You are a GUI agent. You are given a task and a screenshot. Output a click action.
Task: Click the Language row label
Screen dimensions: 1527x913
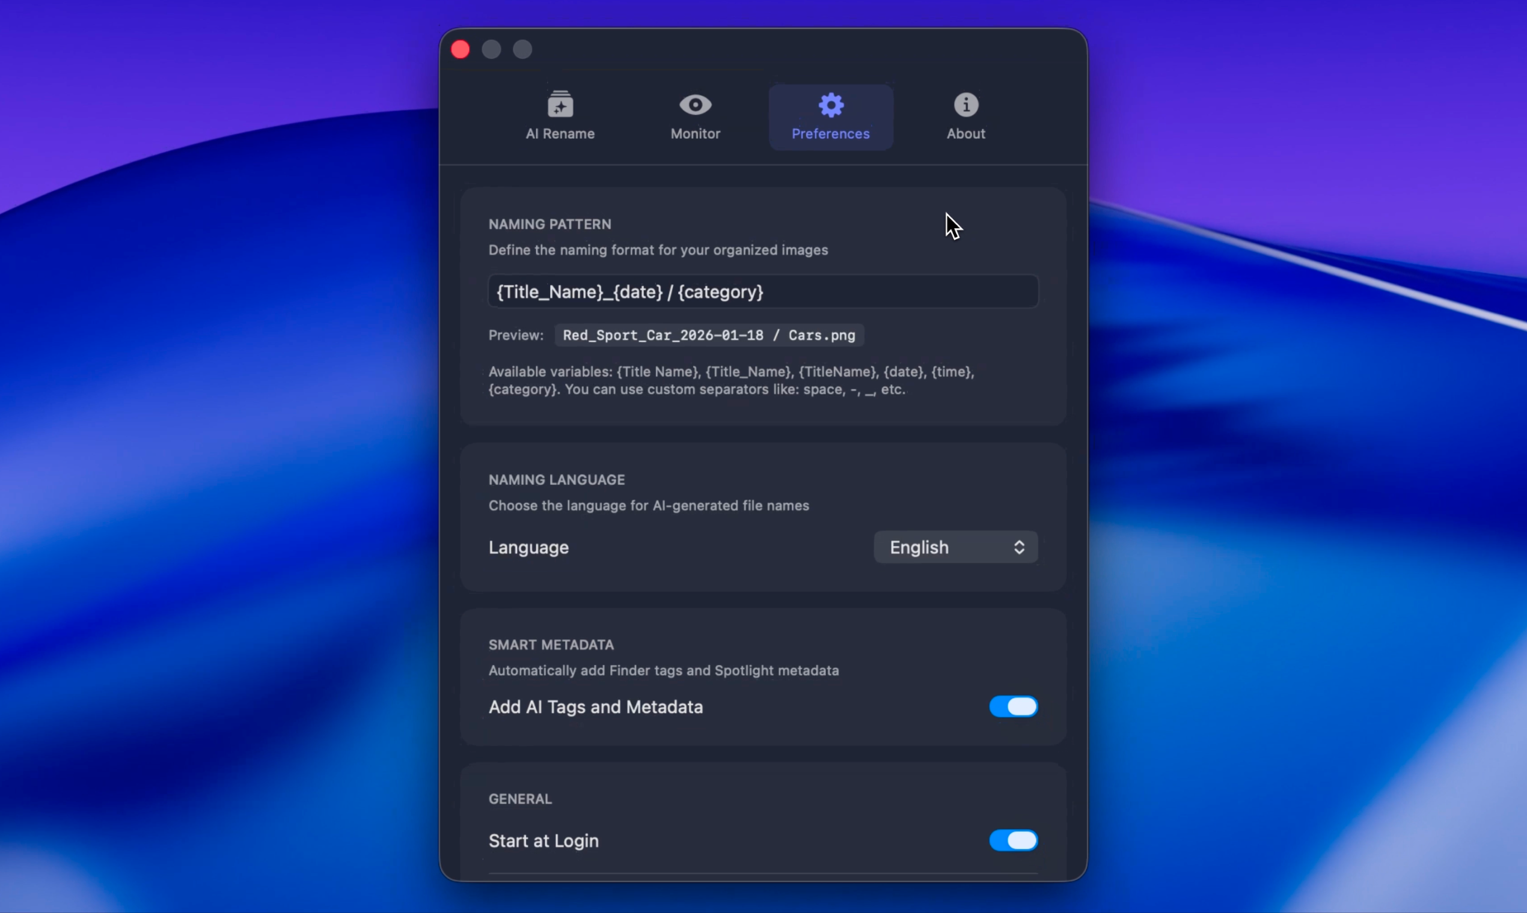528,547
